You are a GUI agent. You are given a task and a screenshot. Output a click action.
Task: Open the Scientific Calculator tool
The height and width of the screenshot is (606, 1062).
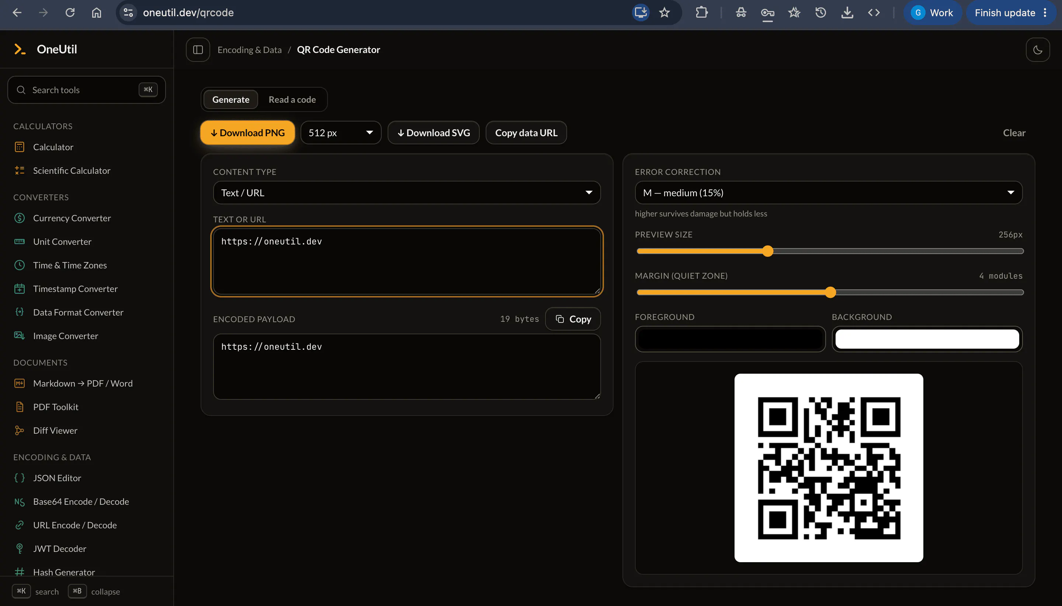pyautogui.click(x=86, y=171)
